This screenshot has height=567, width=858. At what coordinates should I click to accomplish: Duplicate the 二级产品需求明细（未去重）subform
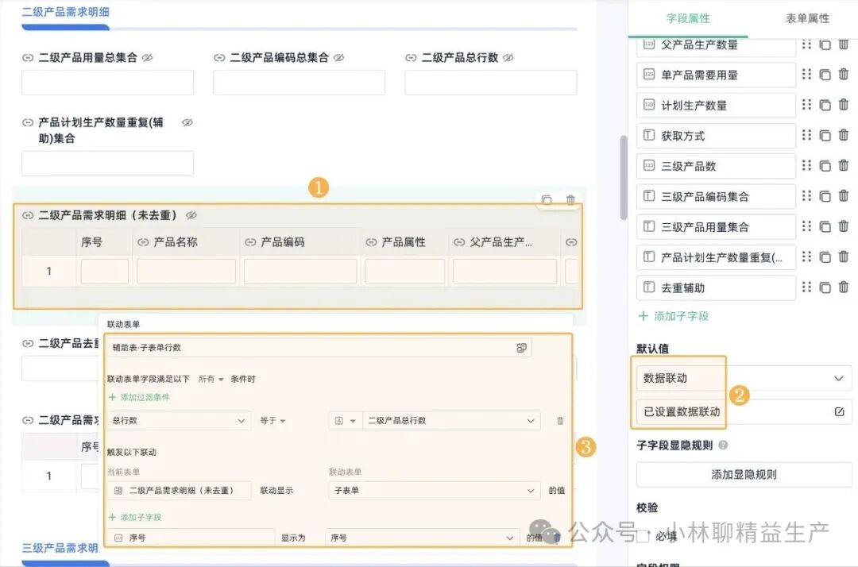pos(547,200)
